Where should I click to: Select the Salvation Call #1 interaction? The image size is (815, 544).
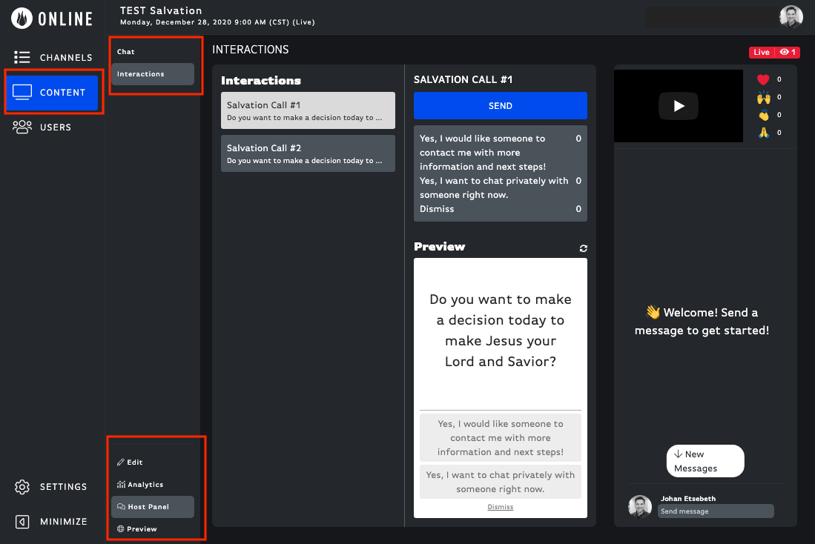308,110
